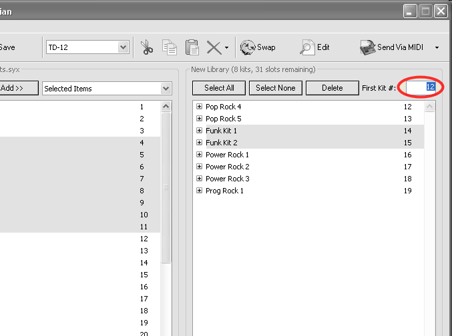Open the Delete icon dropdown arrow
The width and height of the screenshot is (452, 336).
tap(227, 48)
